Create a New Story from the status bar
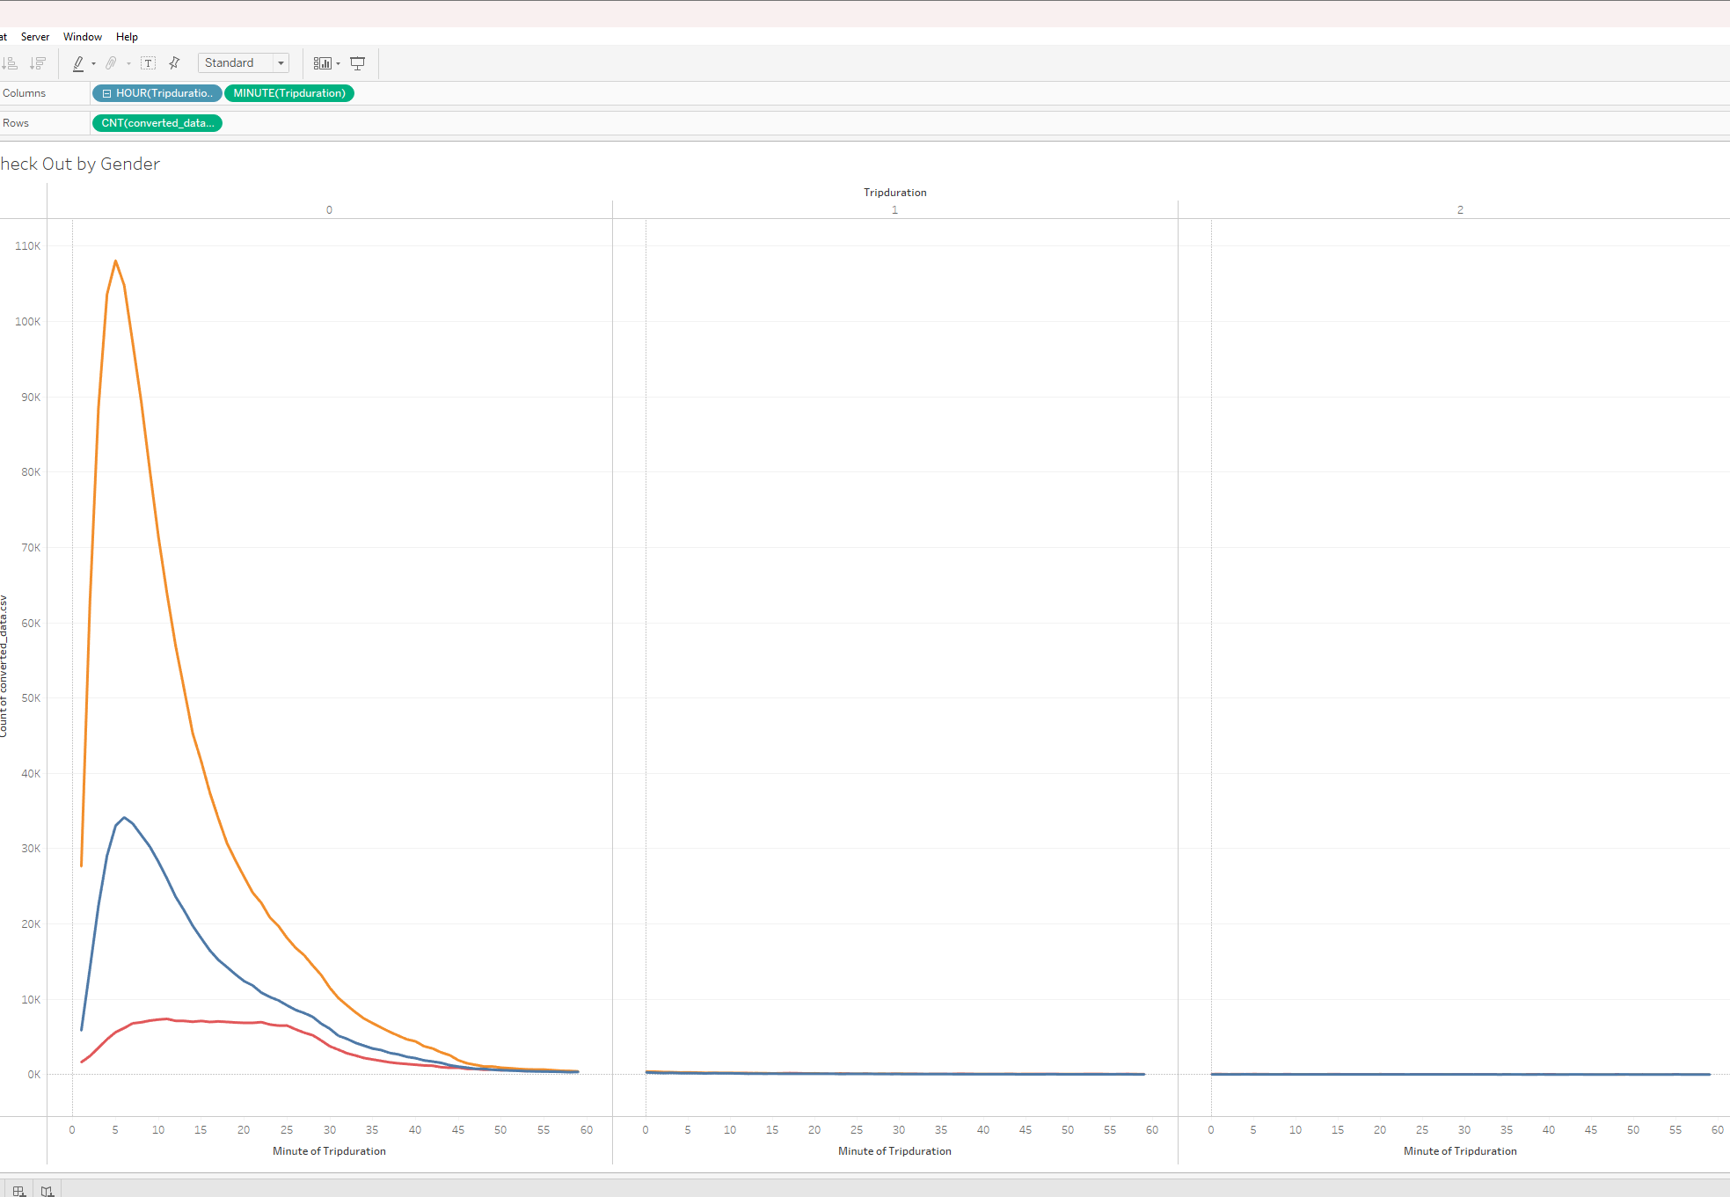The height and width of the screenshot is (1197, 1730). point(47,1190)
